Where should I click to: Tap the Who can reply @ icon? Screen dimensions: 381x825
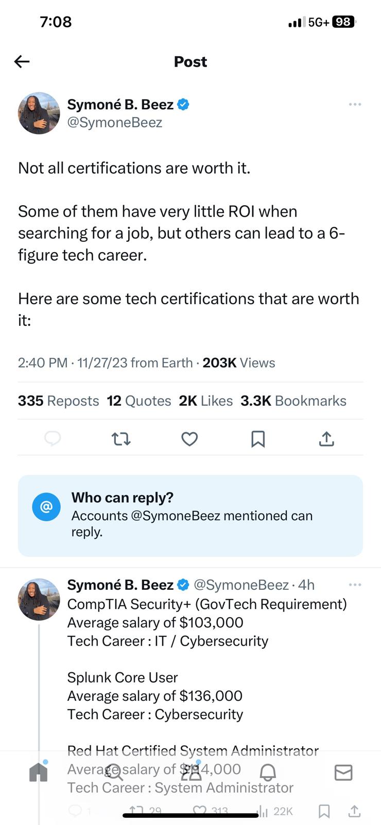point(46,507)
